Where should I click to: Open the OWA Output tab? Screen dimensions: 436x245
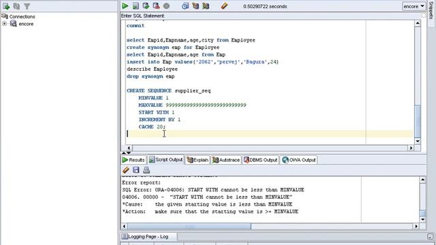tap(298, 160)
